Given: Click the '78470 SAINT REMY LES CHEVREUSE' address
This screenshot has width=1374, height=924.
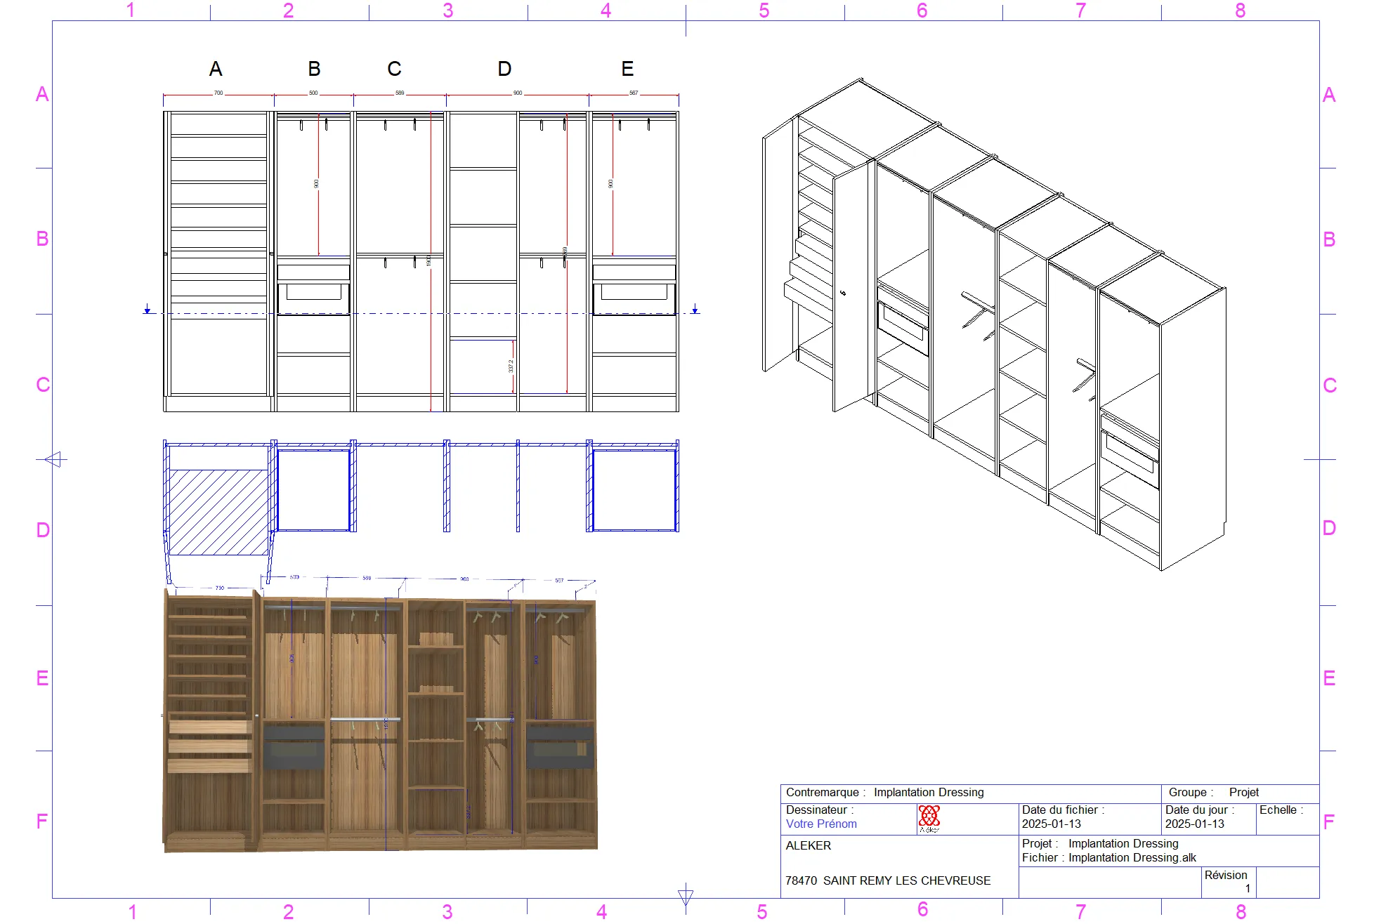Looking at the screenshot, I should pyautogui.click(x=888, y=880).
